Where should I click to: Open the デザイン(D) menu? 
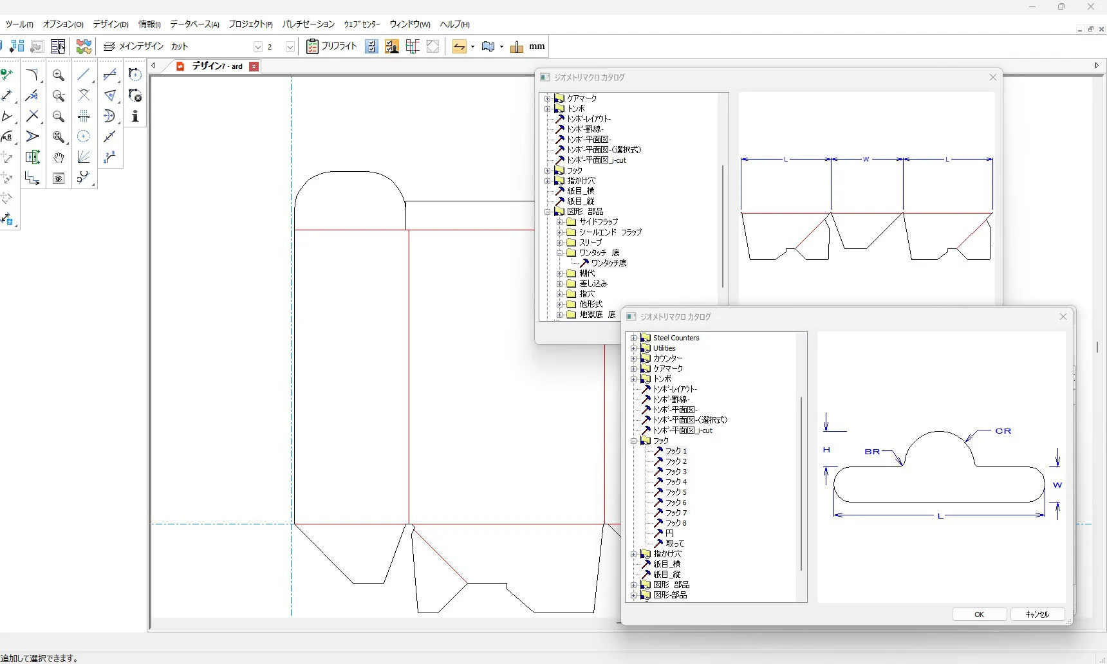[111, 24]
